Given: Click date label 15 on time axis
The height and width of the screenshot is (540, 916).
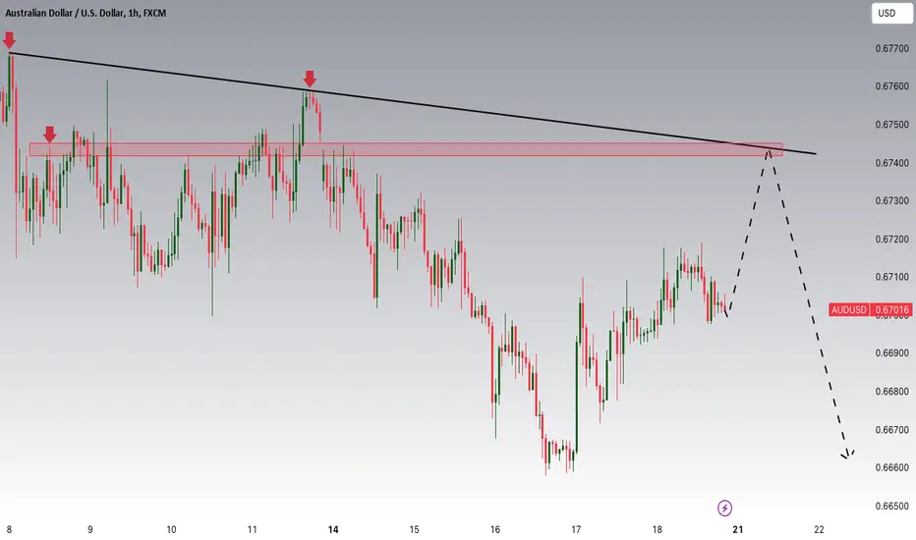Looking at the screenshot, I should point(414,529).
